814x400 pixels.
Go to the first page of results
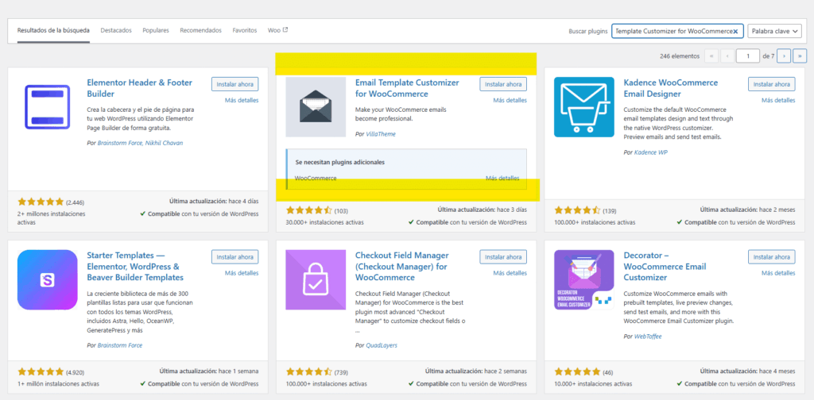point(711,56)
